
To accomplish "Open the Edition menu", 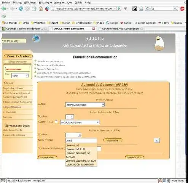I will pyautogui.click(x=17, y=3).
